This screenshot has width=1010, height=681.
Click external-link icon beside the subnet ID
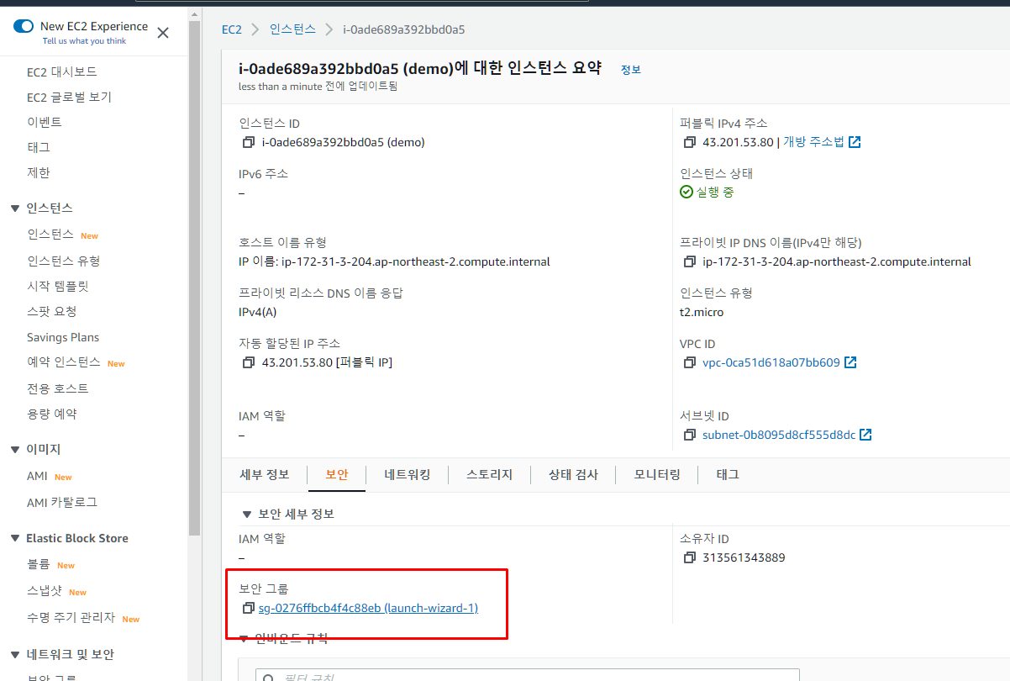tap(865, 435)
